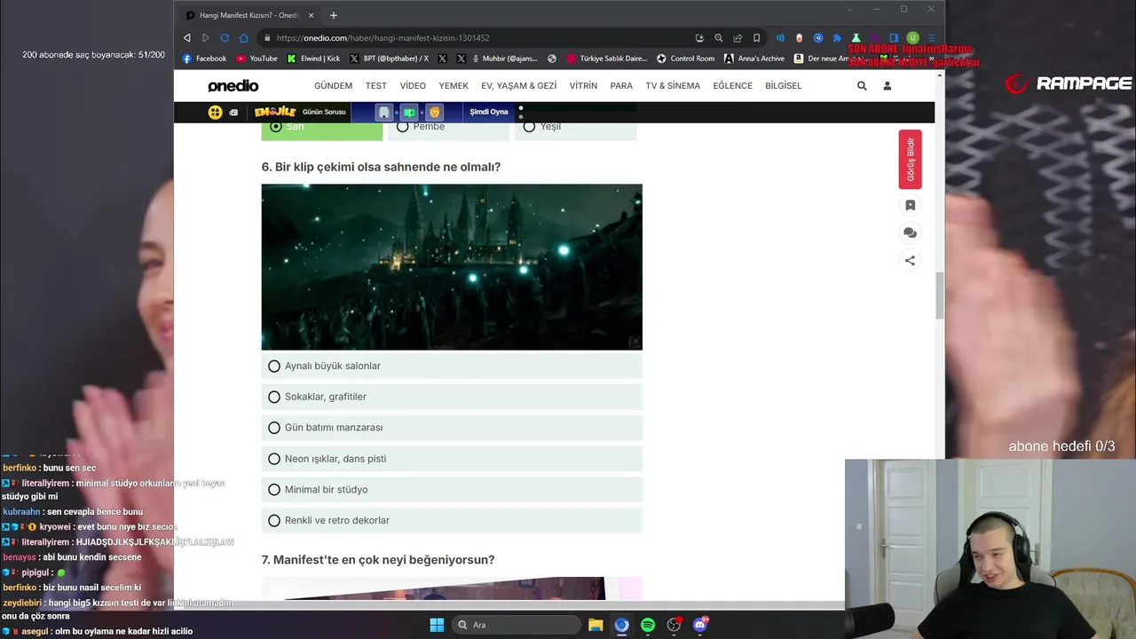This screenshot has height=639, width=1136.
Task: Open the Elwind | Kick bookmark
Action: click(313, 59)
